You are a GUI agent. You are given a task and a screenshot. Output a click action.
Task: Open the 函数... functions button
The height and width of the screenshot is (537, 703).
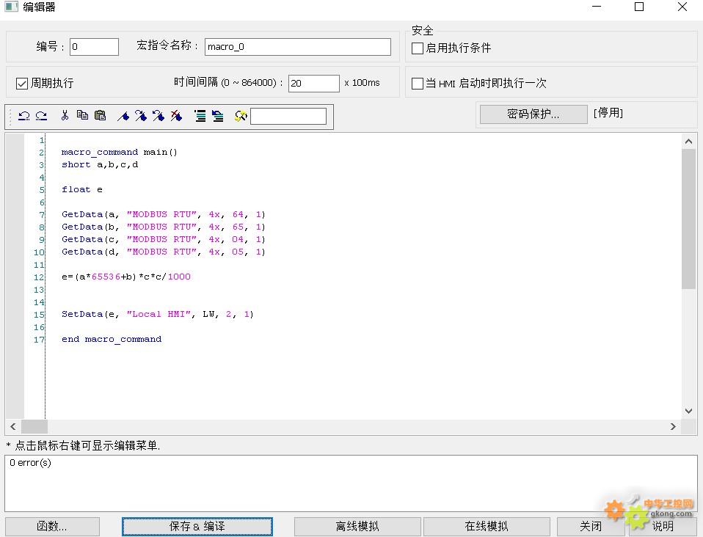click(52, 526)
